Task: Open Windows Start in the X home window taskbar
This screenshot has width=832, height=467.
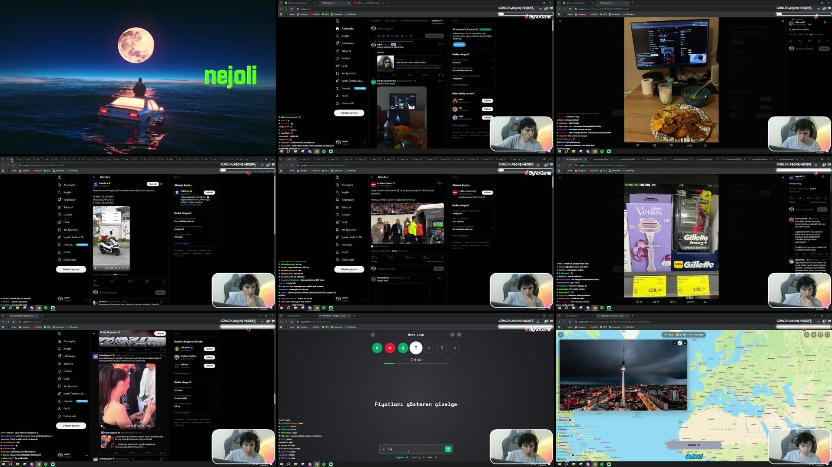Action: pos(282,152)
